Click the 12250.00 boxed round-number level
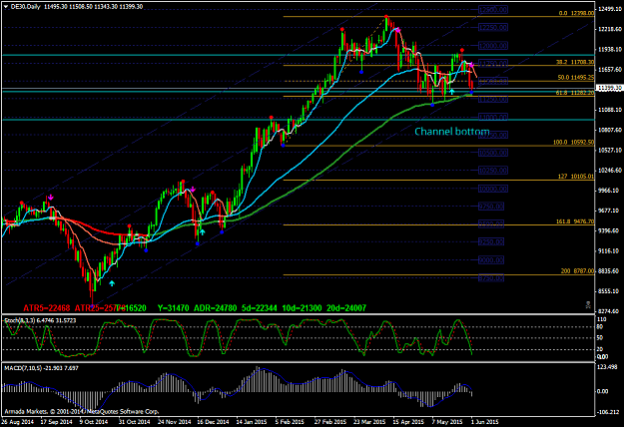 (492, 27)
